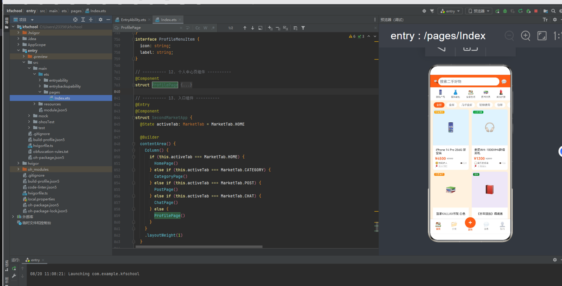Click the green Run entry icon in the toolbar

pyautogui.click(x=497, y=11)
